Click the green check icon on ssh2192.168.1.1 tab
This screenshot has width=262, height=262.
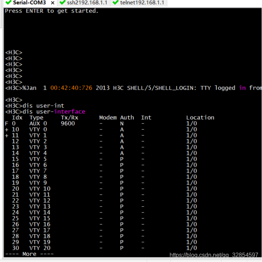tap(63, 3)
